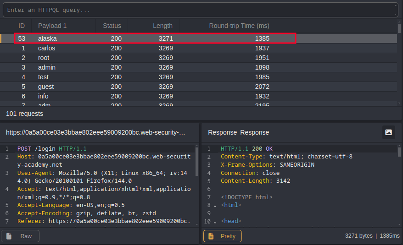This screenshot has width=403, height=245.
Task: Sort by the Payload 1 column header
Action: pyautogui.click(x=52, y=26)
